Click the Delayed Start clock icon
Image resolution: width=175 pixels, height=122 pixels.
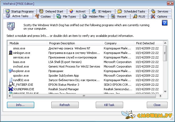pos(41,11)
